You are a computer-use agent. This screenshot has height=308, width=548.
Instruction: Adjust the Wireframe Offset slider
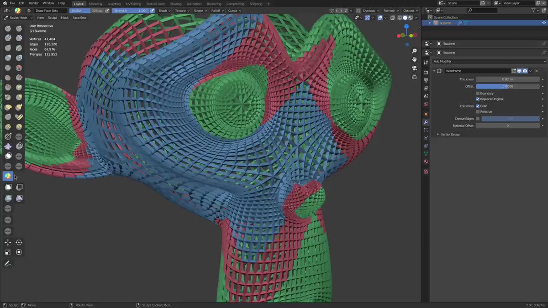tap(508, 86)
